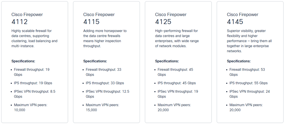Viewport: 285px width, 124px height.
Task: Click the 4145 Specifications heading
Action: point(239,61)
